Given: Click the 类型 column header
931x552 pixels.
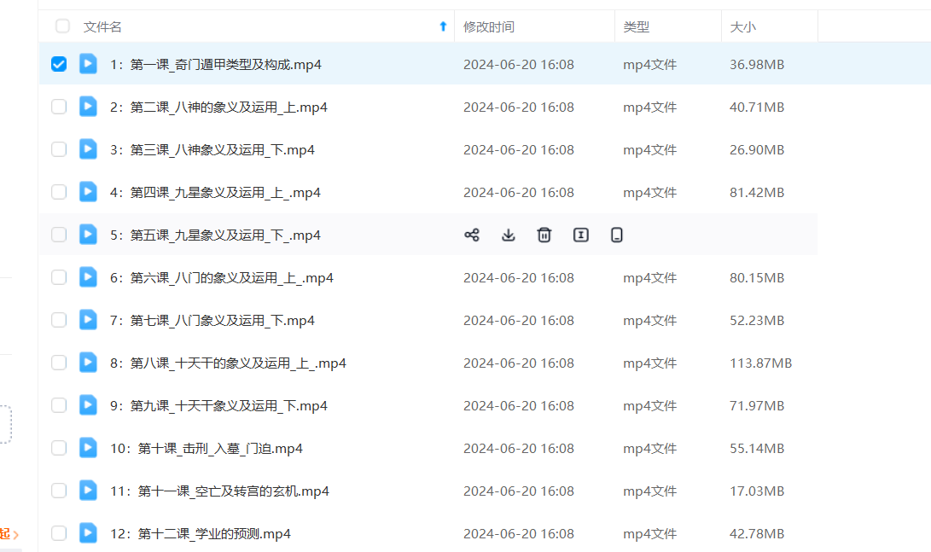Looking at the screenshot, I should point(637,26).
